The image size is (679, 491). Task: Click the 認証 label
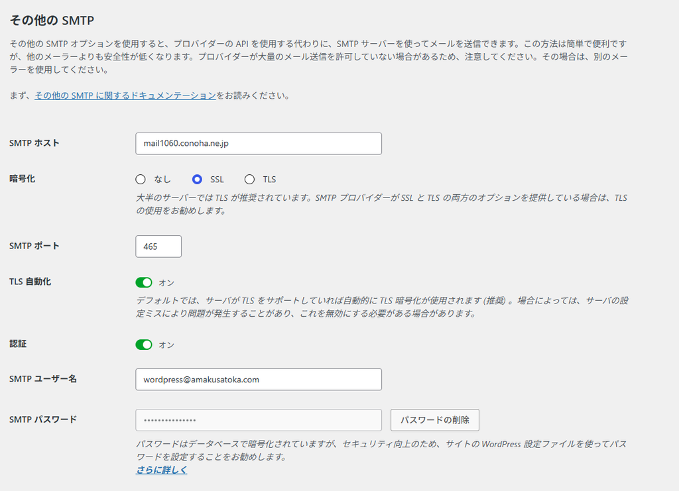pyautogui.click(x=18, y=344)
